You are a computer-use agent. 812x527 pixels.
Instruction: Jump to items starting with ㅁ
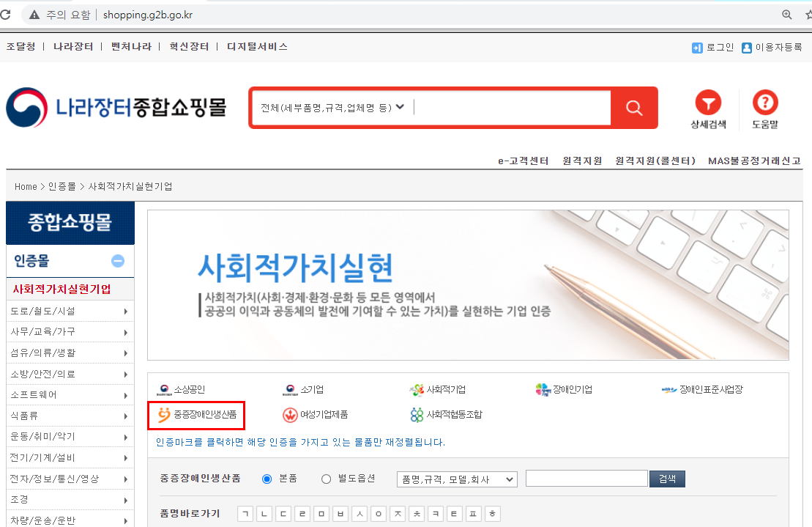click(321, 514)
